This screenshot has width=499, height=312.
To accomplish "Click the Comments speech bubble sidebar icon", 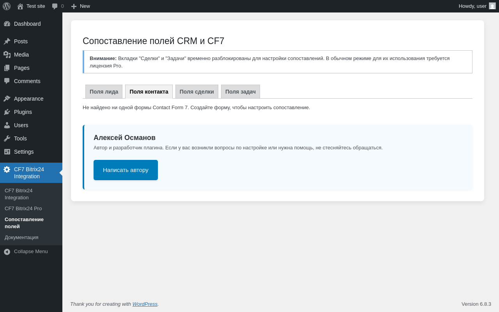I will click(x=7, y=81).
